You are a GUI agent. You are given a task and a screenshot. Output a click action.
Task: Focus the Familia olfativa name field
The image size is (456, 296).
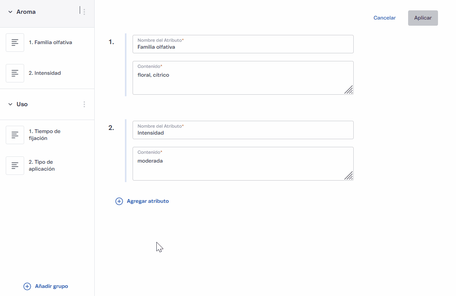243,47
